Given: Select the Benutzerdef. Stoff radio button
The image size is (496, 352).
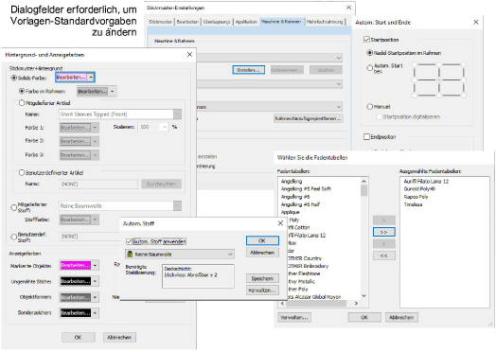Looking at the screenshot, I should (x=13, y=237).
